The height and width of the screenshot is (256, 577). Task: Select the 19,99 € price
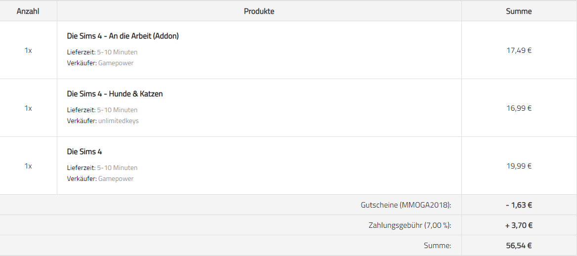point(519,166)
